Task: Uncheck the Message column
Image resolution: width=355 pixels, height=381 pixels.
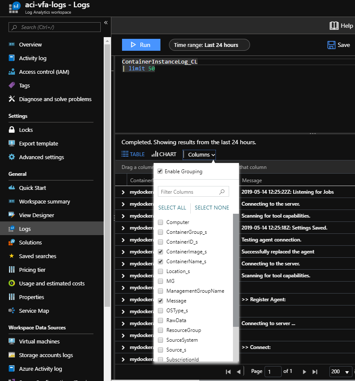Action: (x=160, y=300)
